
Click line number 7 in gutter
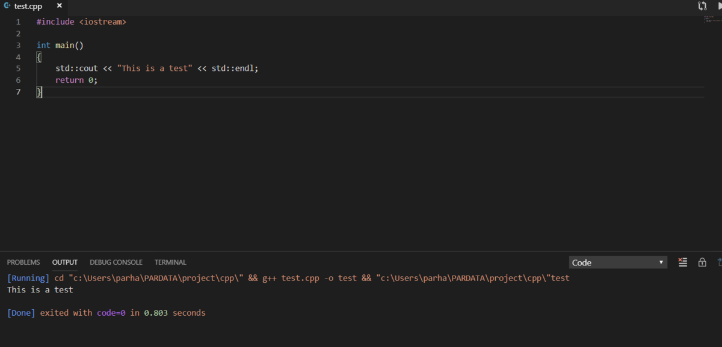(x=18, y=92)
